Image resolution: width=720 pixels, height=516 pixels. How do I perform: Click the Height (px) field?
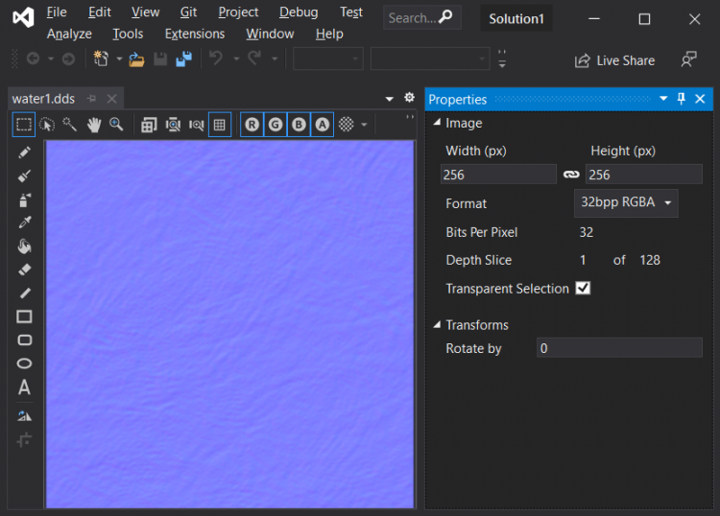(x=644, y=175)
